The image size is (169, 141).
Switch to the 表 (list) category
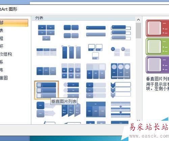tap(1, 30)
